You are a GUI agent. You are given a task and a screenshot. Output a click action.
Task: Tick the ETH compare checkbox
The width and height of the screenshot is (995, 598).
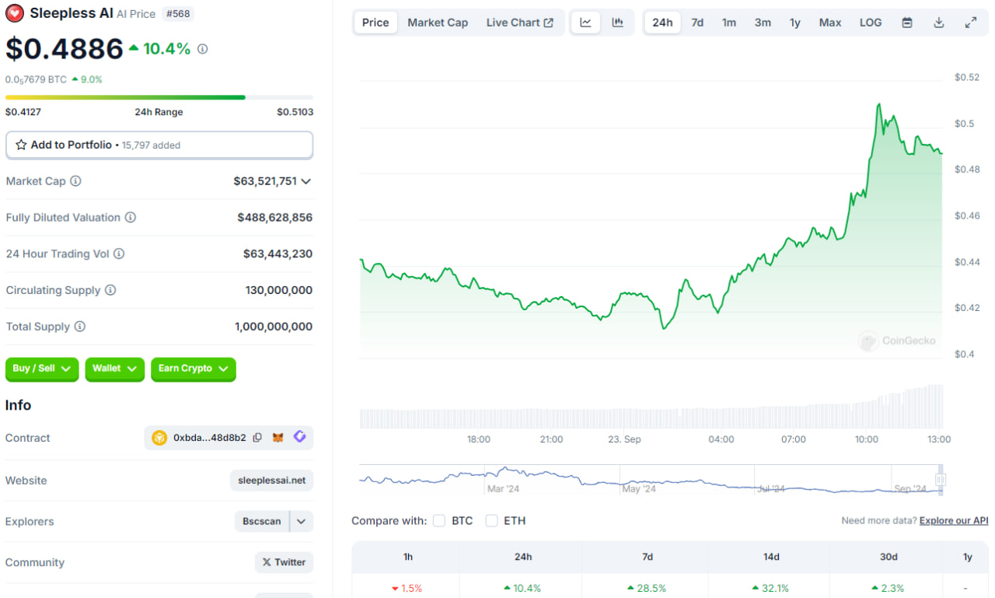[491, 520]
